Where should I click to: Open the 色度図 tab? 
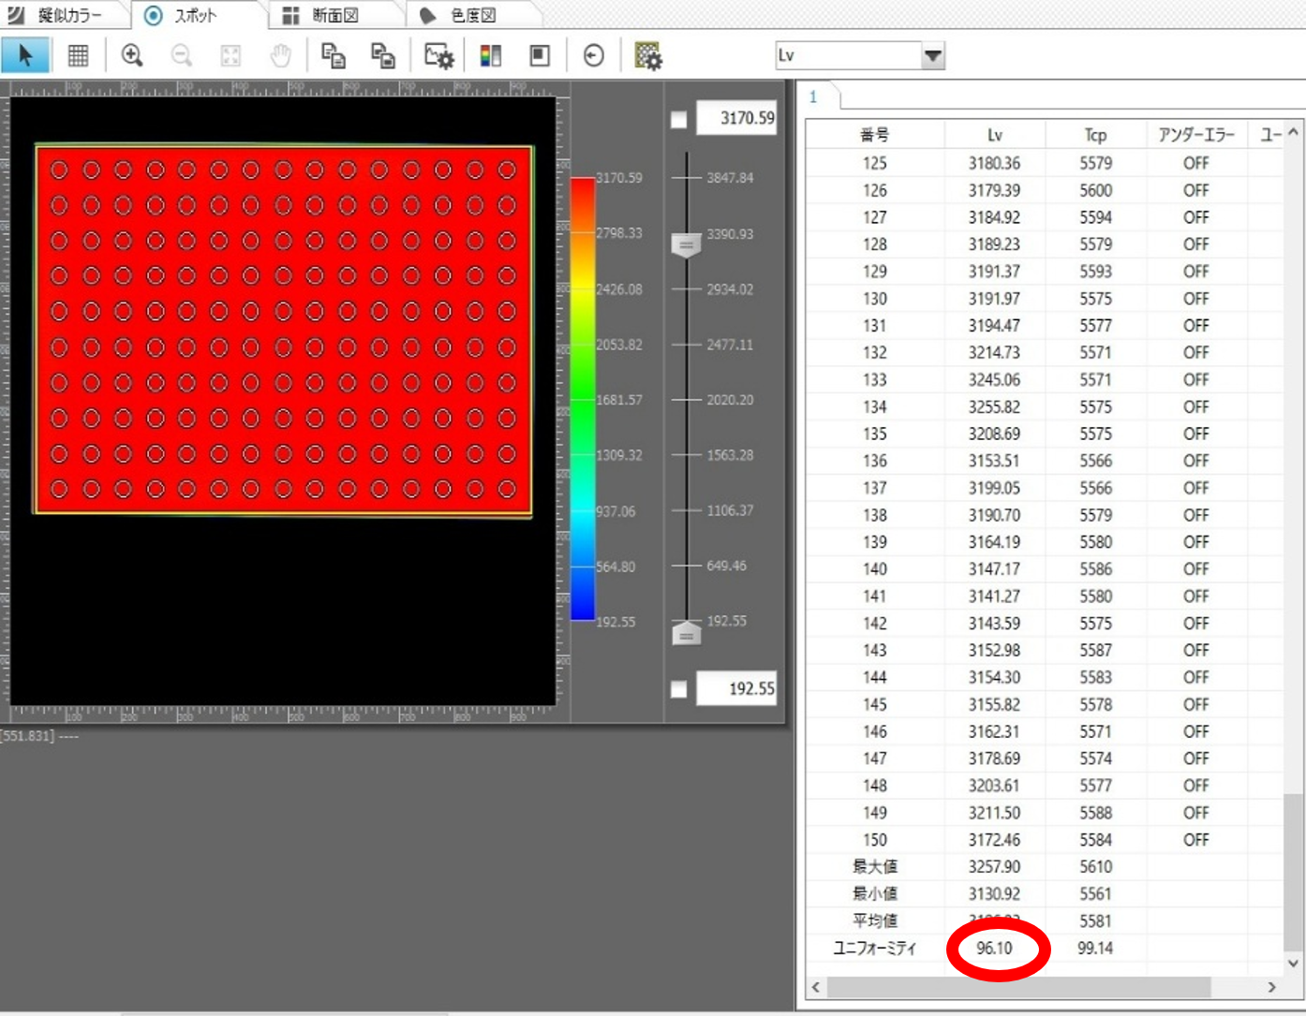click(x=471, y=15)
